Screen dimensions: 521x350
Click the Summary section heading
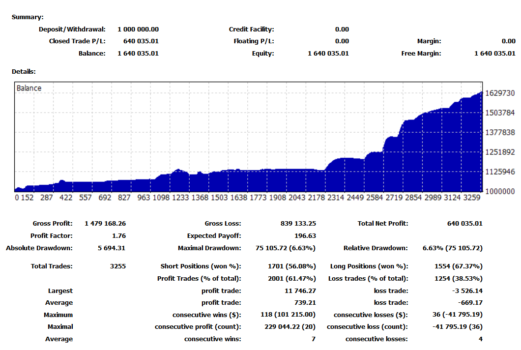tap(28, 17)
